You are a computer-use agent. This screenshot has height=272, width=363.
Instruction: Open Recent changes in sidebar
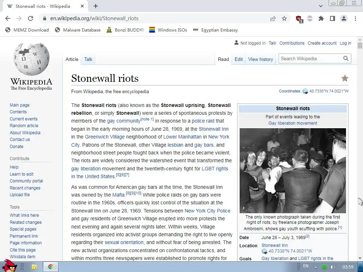pyautogui.click(x=25, y=188)
